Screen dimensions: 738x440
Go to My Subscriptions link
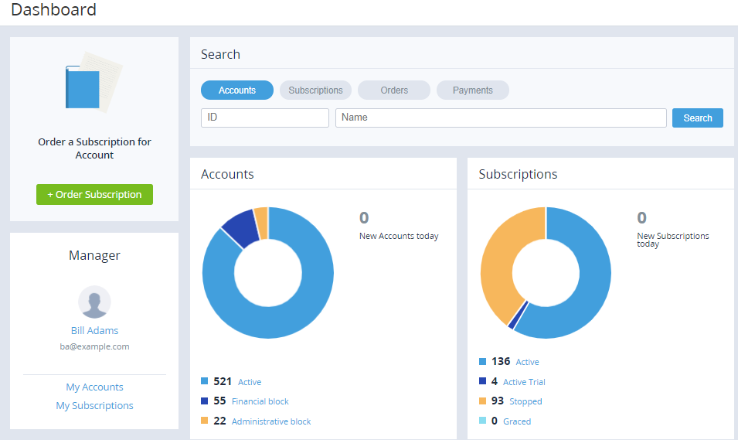tap(94, 406)
